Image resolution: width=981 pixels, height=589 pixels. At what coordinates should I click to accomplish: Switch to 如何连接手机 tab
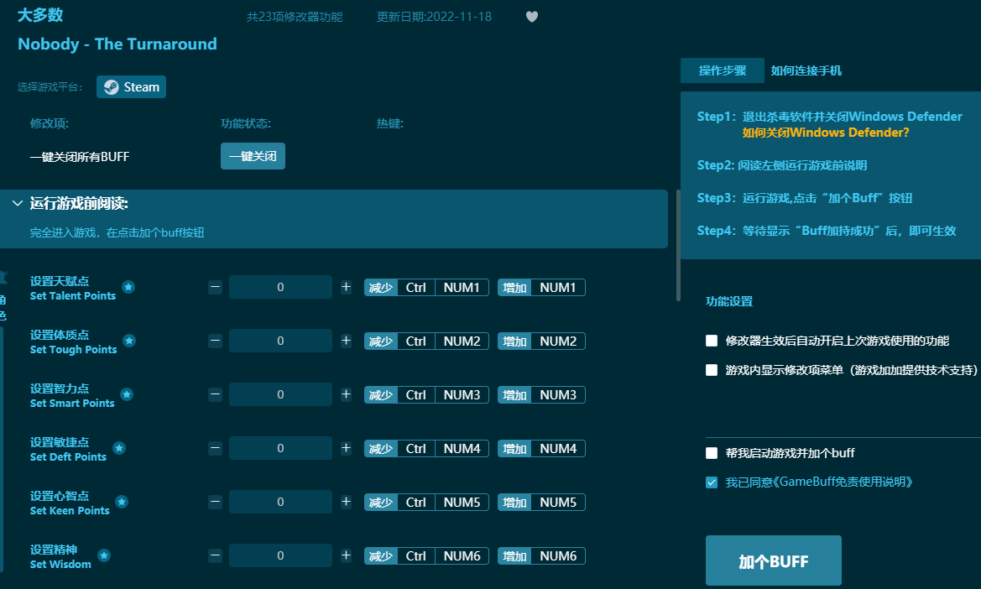[806, 70]
